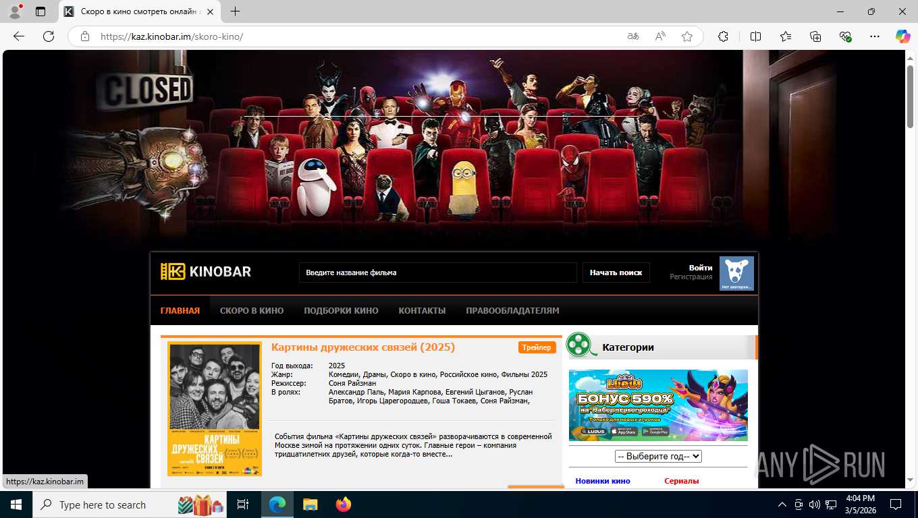This screenshot has width=918, height=518.
Task: Translate this page icon
Action: 633,36
